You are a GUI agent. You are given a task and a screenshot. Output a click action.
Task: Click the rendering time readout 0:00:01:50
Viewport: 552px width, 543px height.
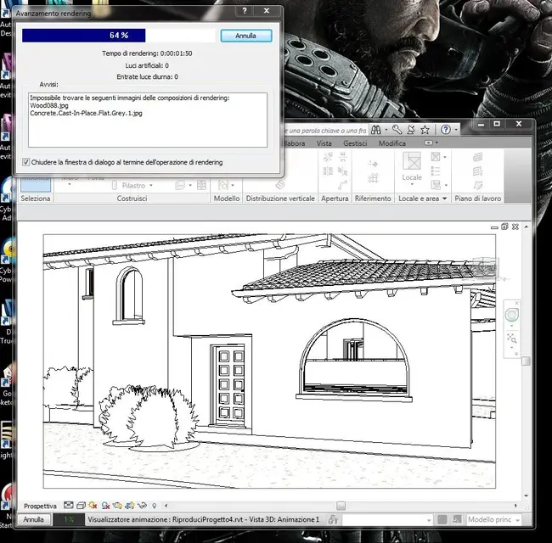click(147, 53)
